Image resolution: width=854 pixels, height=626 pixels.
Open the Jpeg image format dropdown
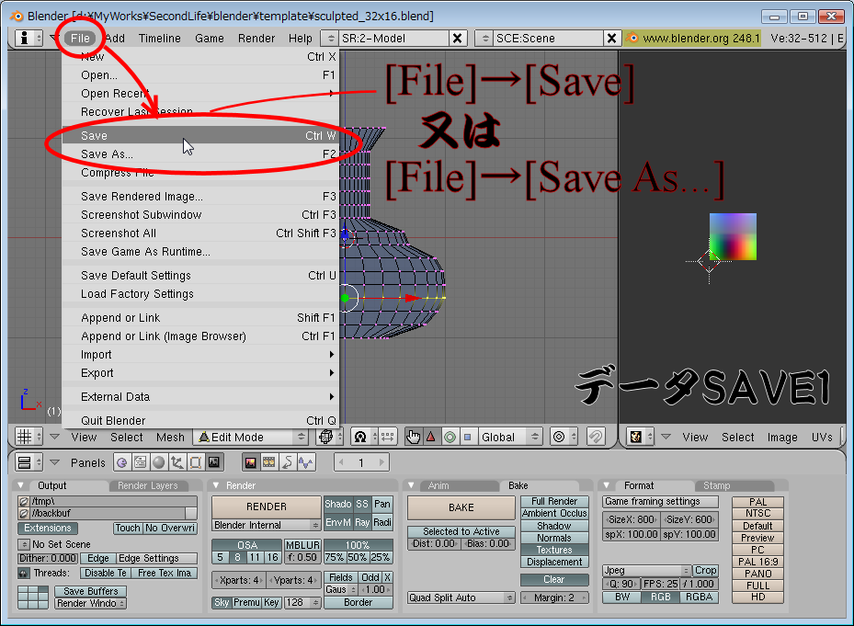click(x=647, y=571)
